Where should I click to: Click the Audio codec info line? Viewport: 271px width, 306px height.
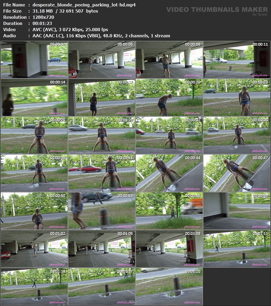(x=101, y=36)
